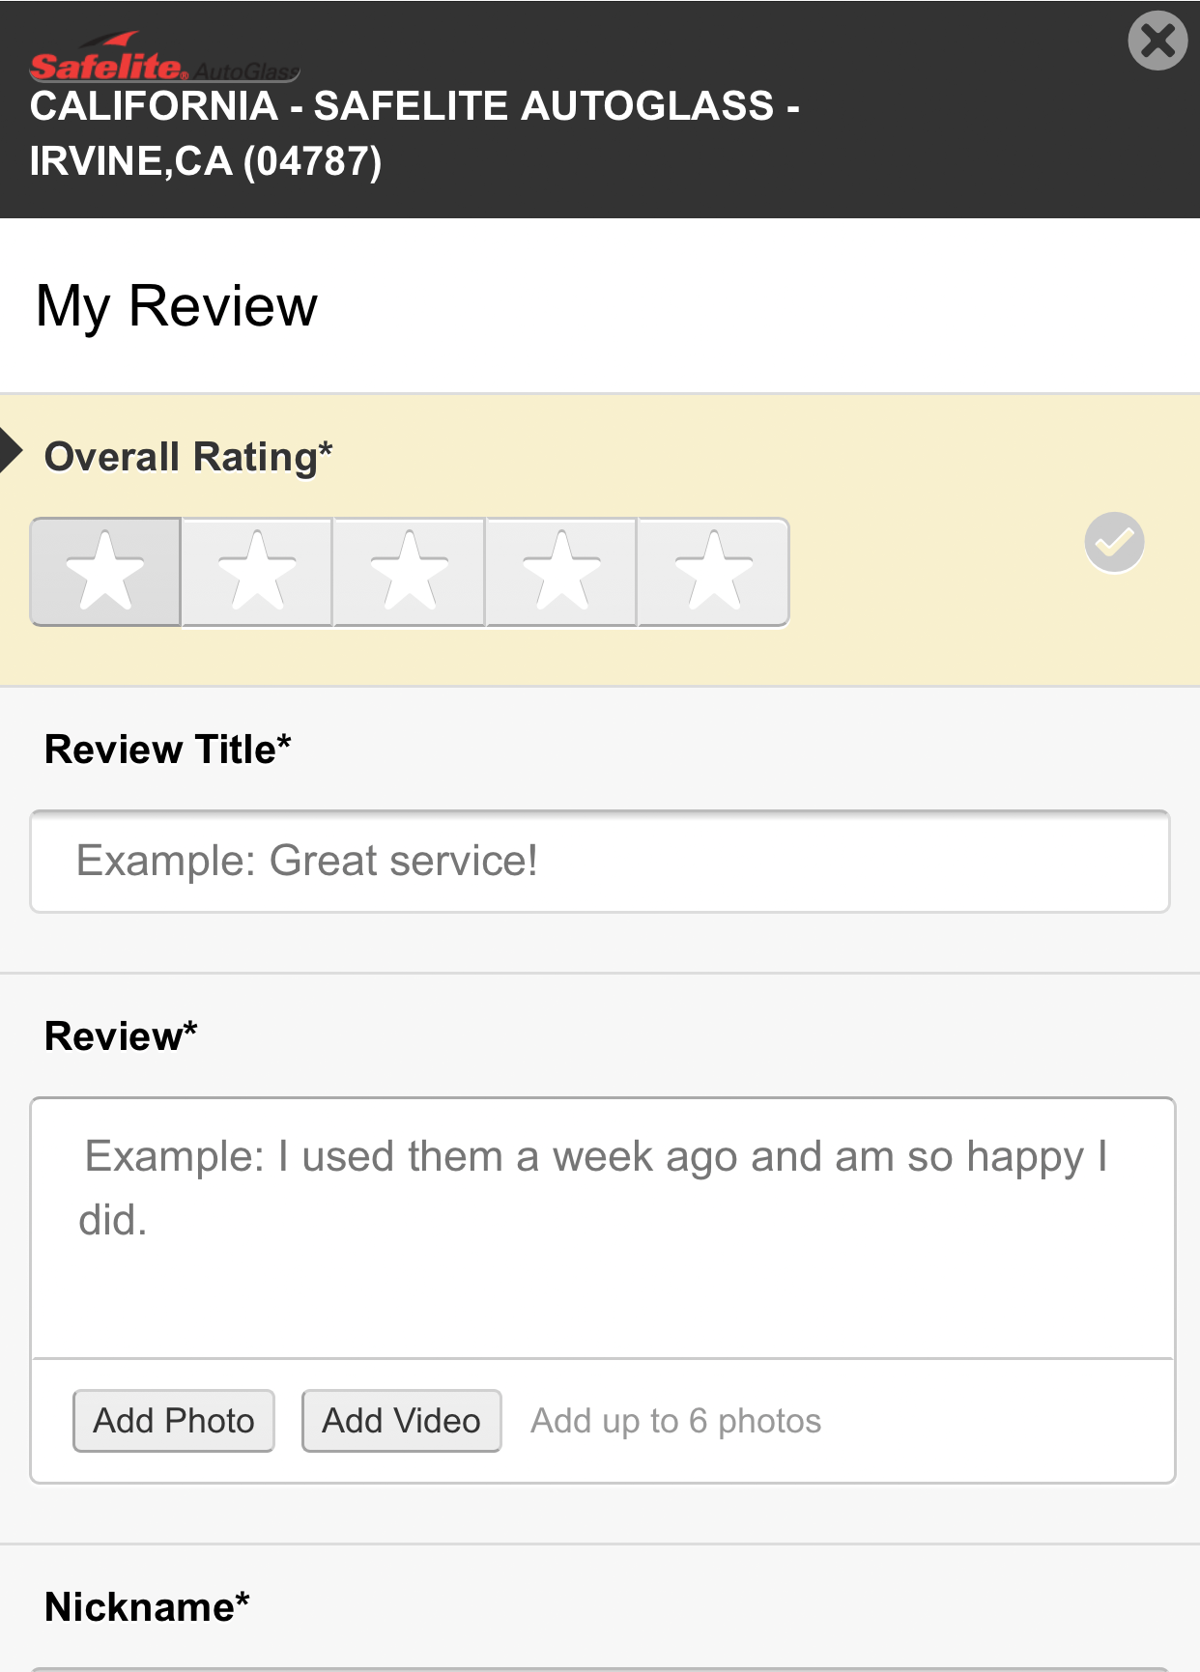This screenshot has height=1672, width=1200.
Task: Click the Add Video button
Action: click(x=402, y=1421)
